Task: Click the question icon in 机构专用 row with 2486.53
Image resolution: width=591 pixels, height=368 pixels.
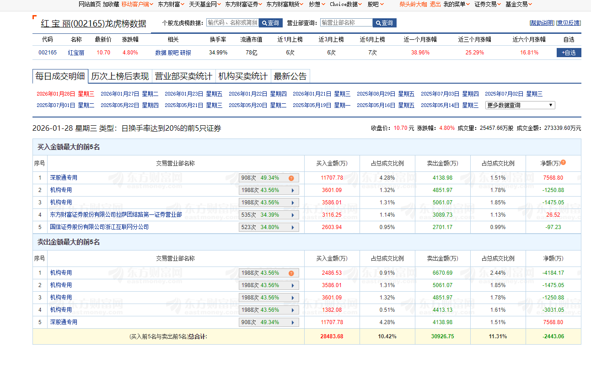Action: tap(291, 273)
